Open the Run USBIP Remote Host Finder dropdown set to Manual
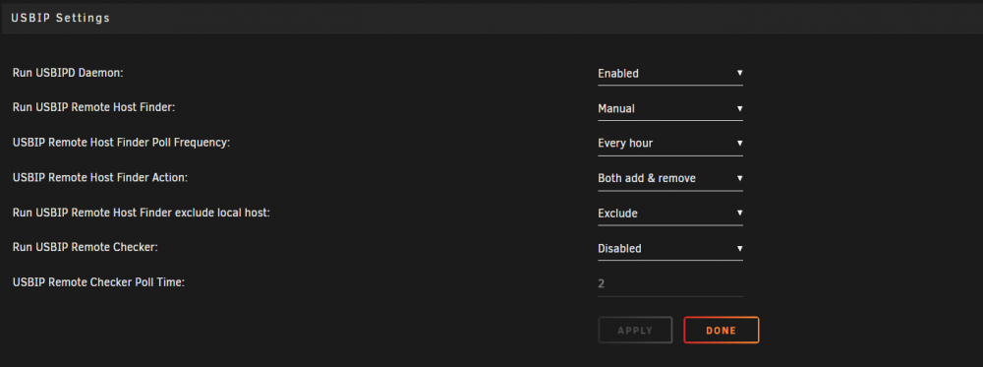This screenshot has height=367, width=983. click(x=670, y=108)
